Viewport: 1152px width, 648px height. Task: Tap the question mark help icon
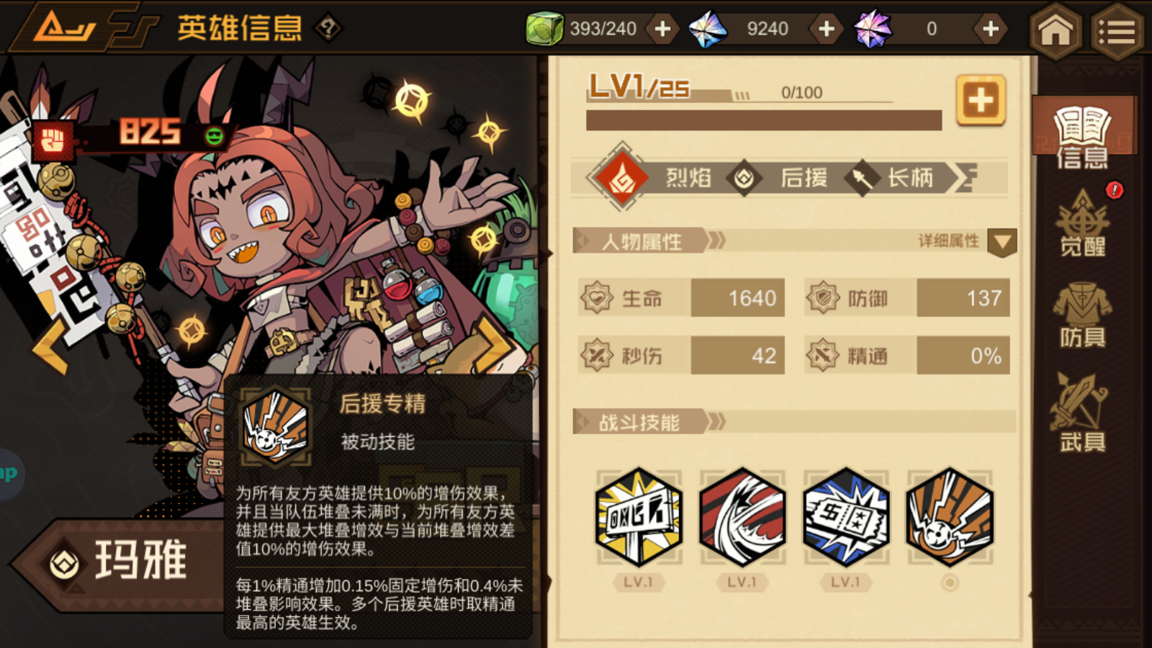(x=328, y=29)
